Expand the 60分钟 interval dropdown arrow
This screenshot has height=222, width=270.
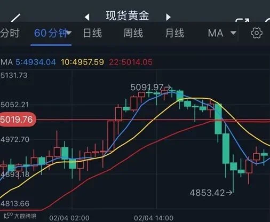(x=69, y=33)
